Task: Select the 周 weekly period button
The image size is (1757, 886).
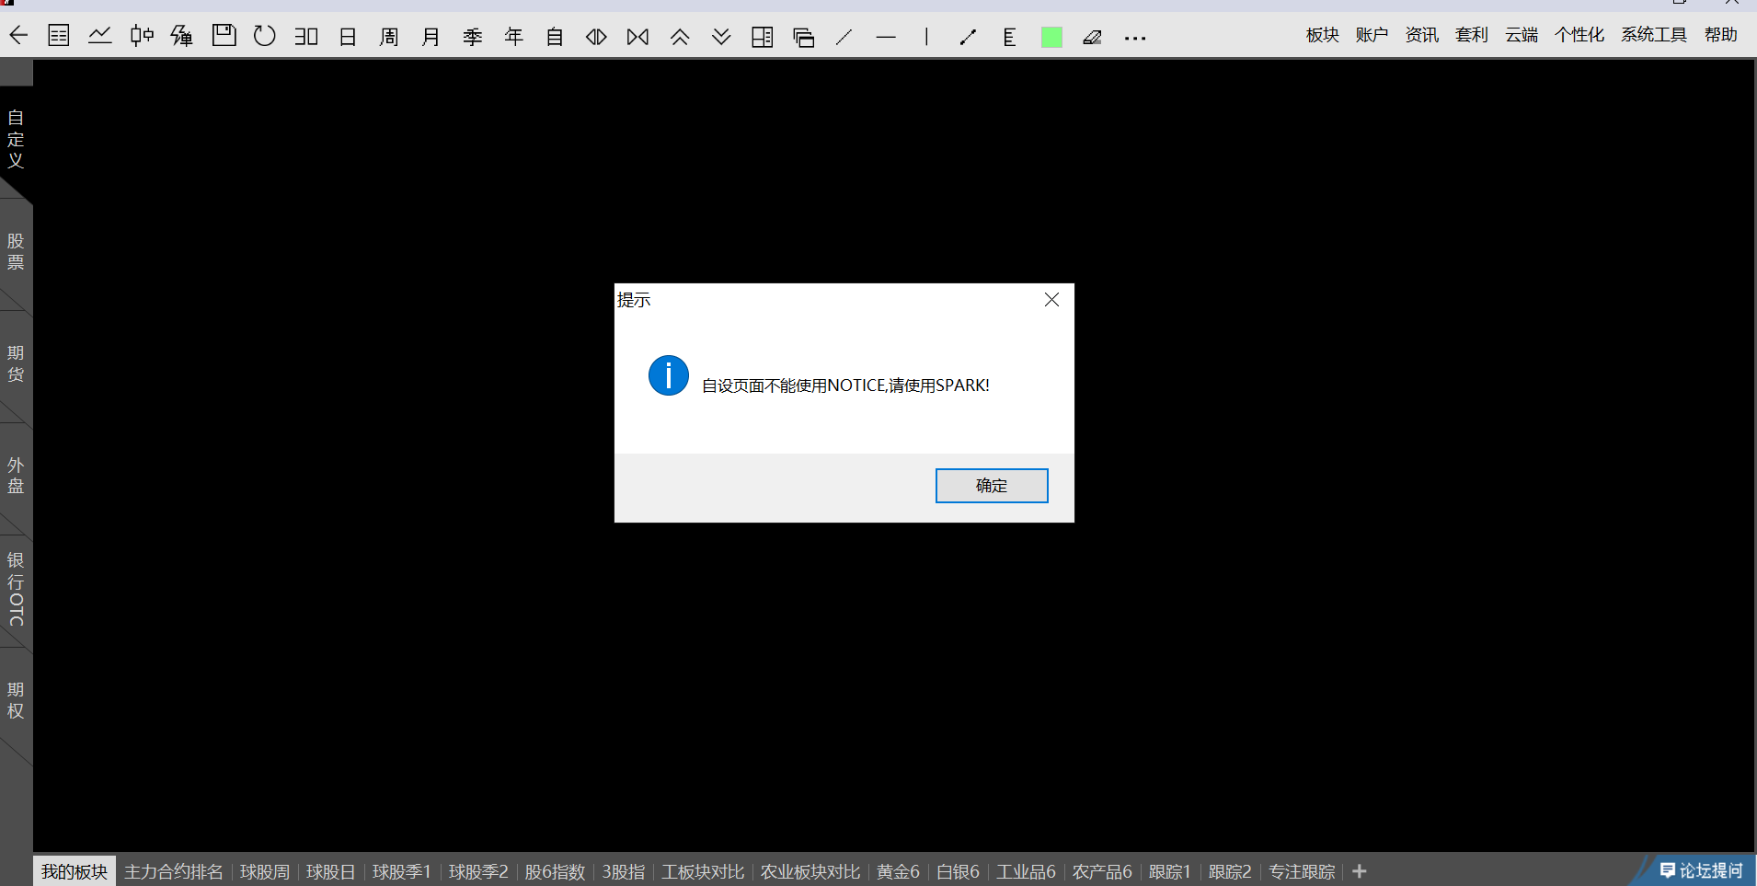Action: coord(389,37)
